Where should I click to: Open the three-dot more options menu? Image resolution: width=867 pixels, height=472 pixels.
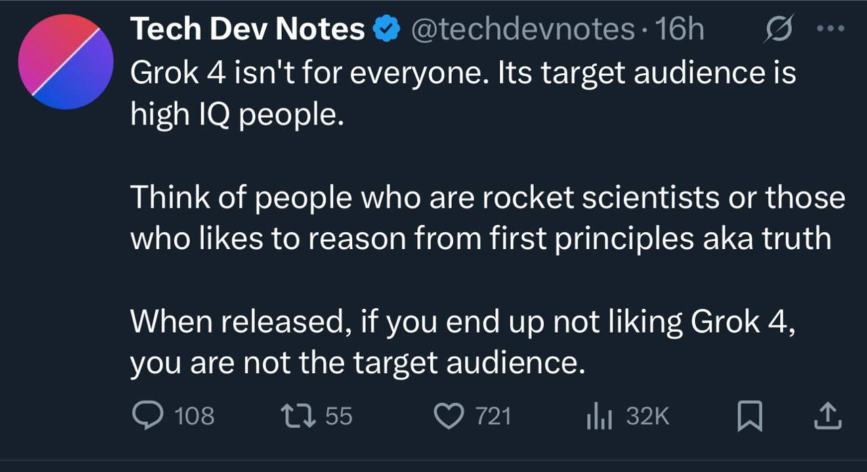(x=831, y=29)
